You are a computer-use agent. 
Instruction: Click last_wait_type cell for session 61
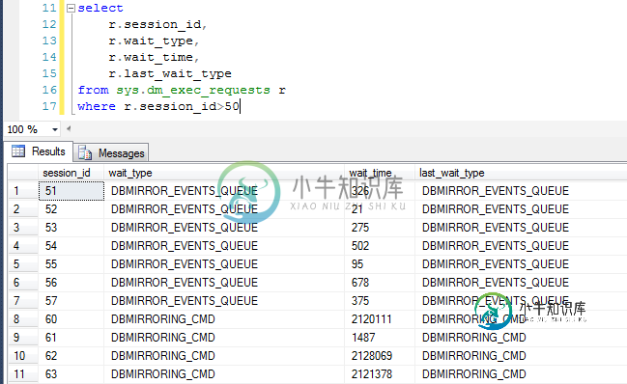tap(521, 338)
